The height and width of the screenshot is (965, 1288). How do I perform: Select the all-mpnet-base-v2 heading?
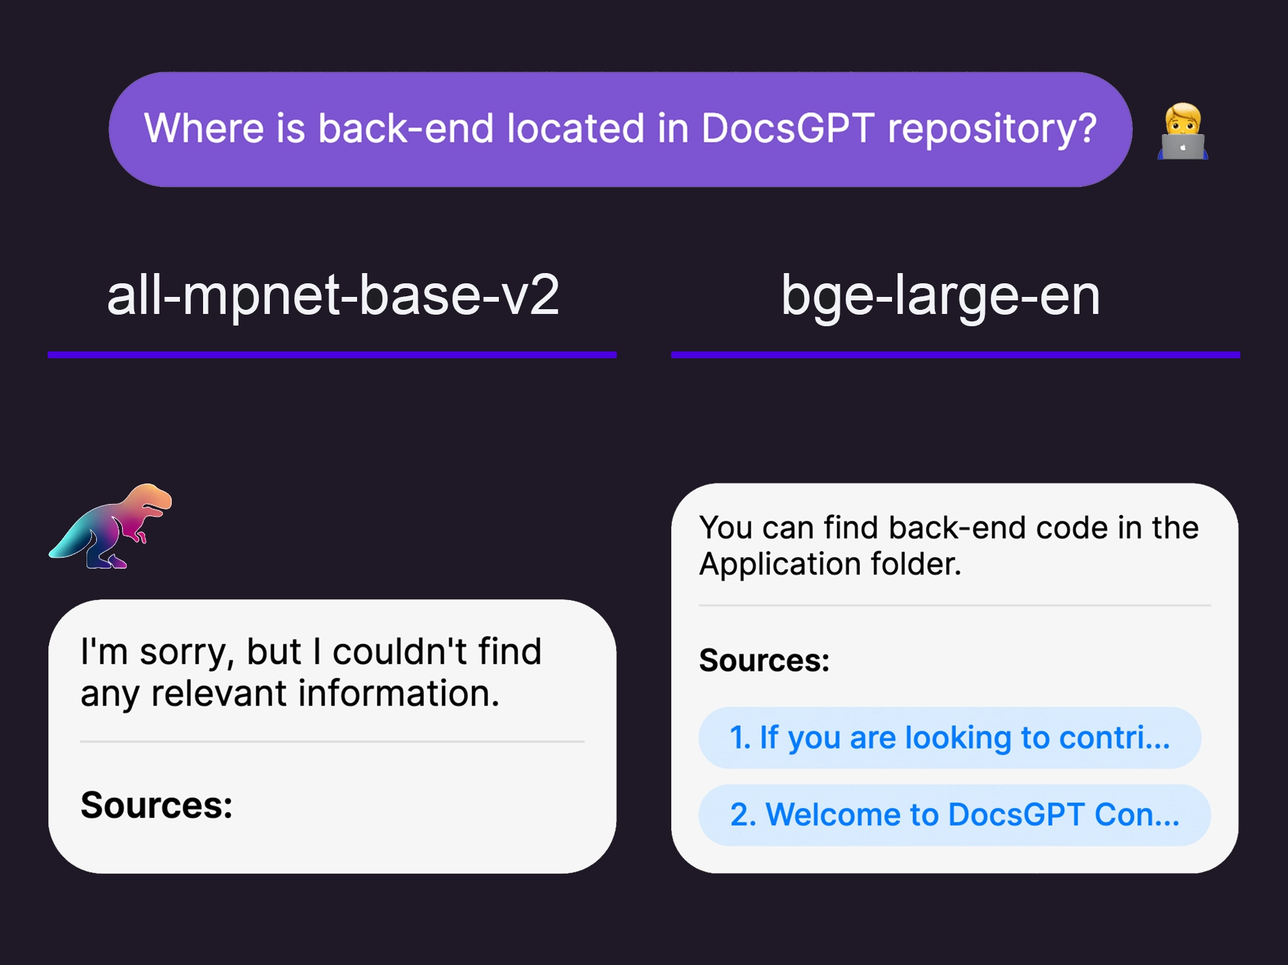pyautogui.click(x=333, y=295)
